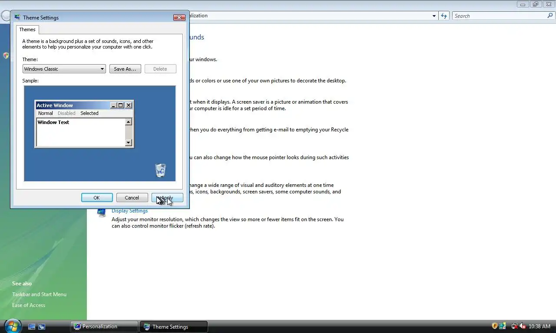Select the Themes tab
This screenshot has height=333, width=556.
[x=27, y=29]
